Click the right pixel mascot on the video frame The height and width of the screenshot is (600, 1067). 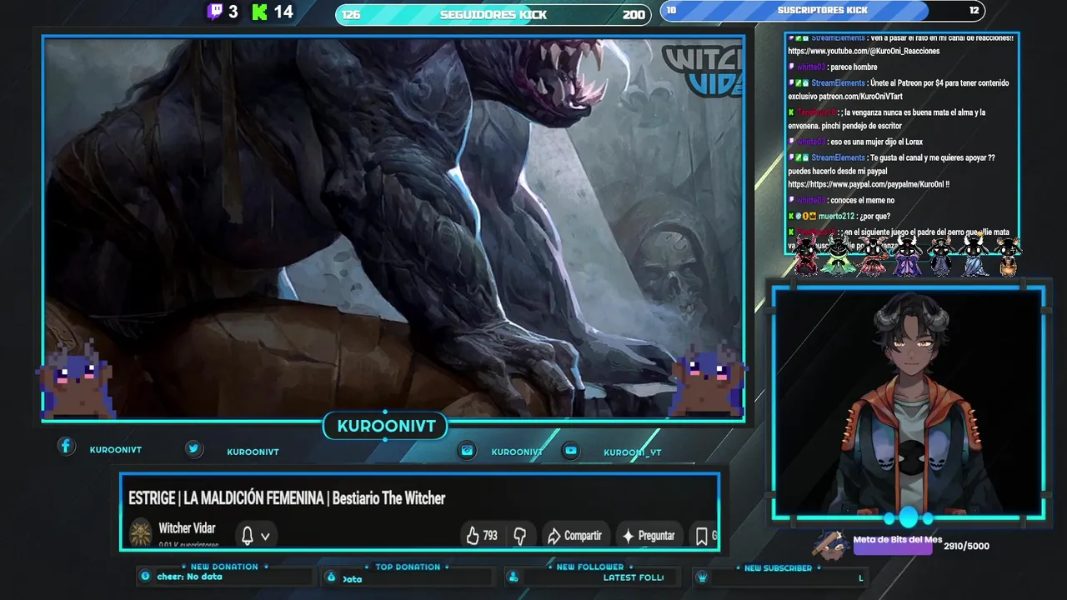point(708,381)
